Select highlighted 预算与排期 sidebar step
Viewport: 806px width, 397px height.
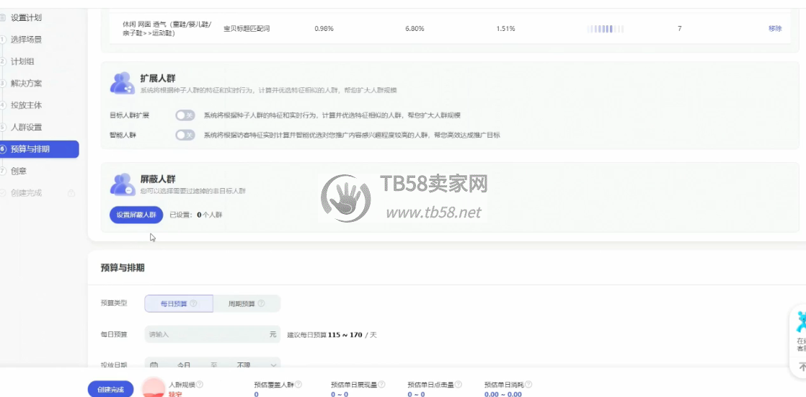click(39, 149)
